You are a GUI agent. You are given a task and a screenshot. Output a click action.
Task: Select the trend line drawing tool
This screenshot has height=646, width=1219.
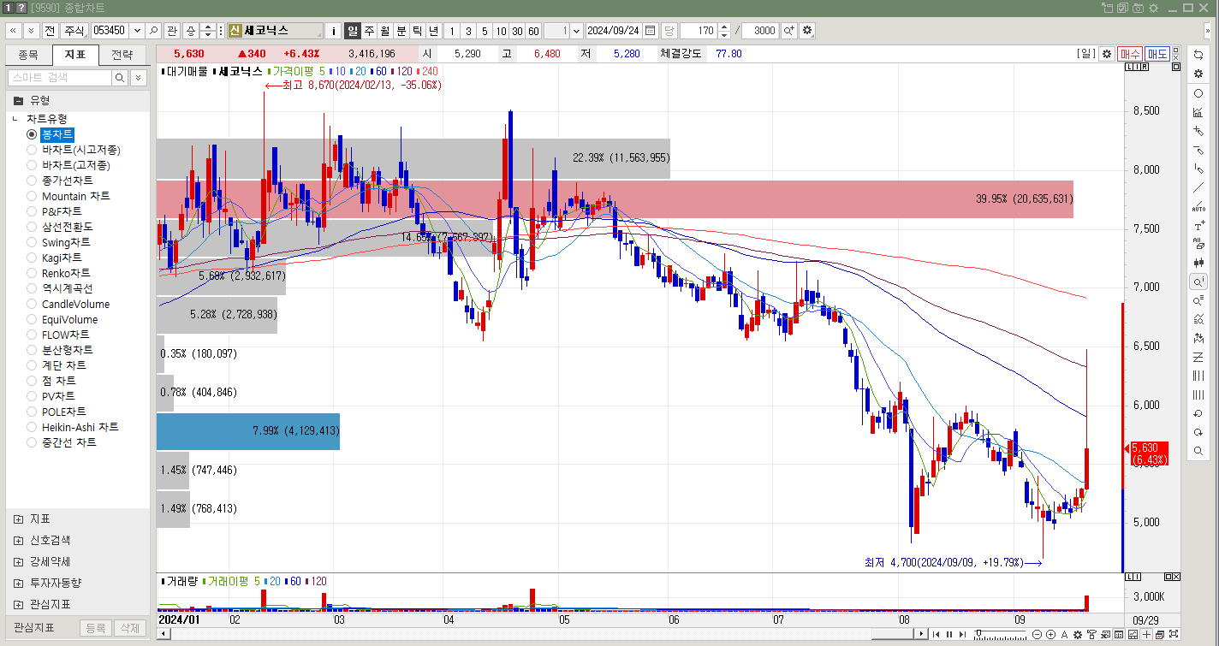1198,187
